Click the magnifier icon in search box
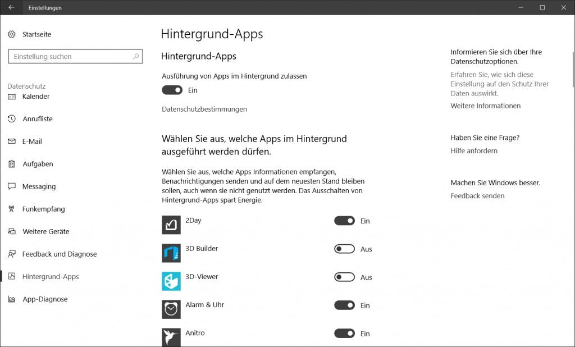 tap(136, 57)
